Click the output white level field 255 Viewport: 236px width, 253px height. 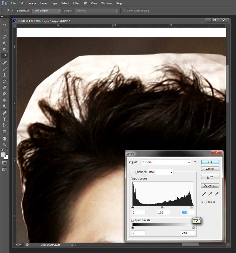(x=188, y=233)
